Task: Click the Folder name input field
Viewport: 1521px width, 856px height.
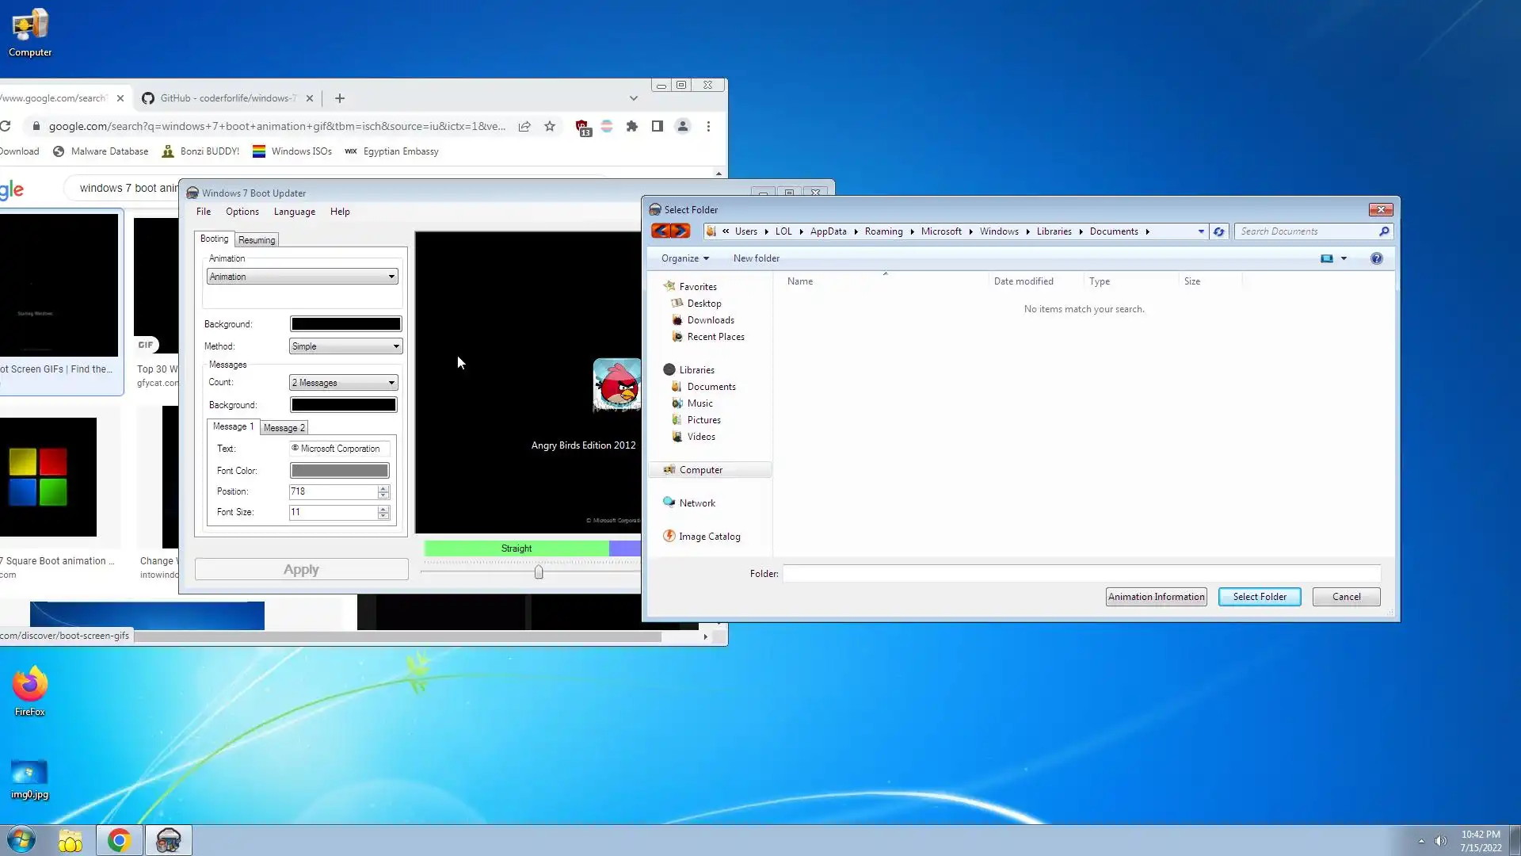Action: (x=1081, y=574)
